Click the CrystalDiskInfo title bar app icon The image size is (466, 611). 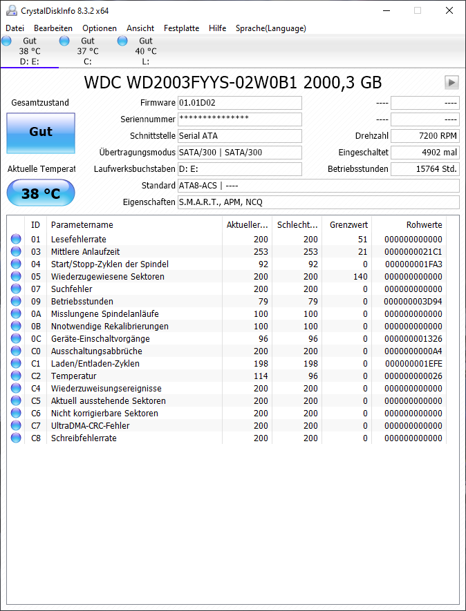12,10
